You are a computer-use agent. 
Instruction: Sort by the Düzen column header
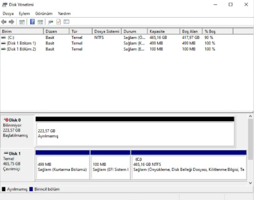(56, 31)
